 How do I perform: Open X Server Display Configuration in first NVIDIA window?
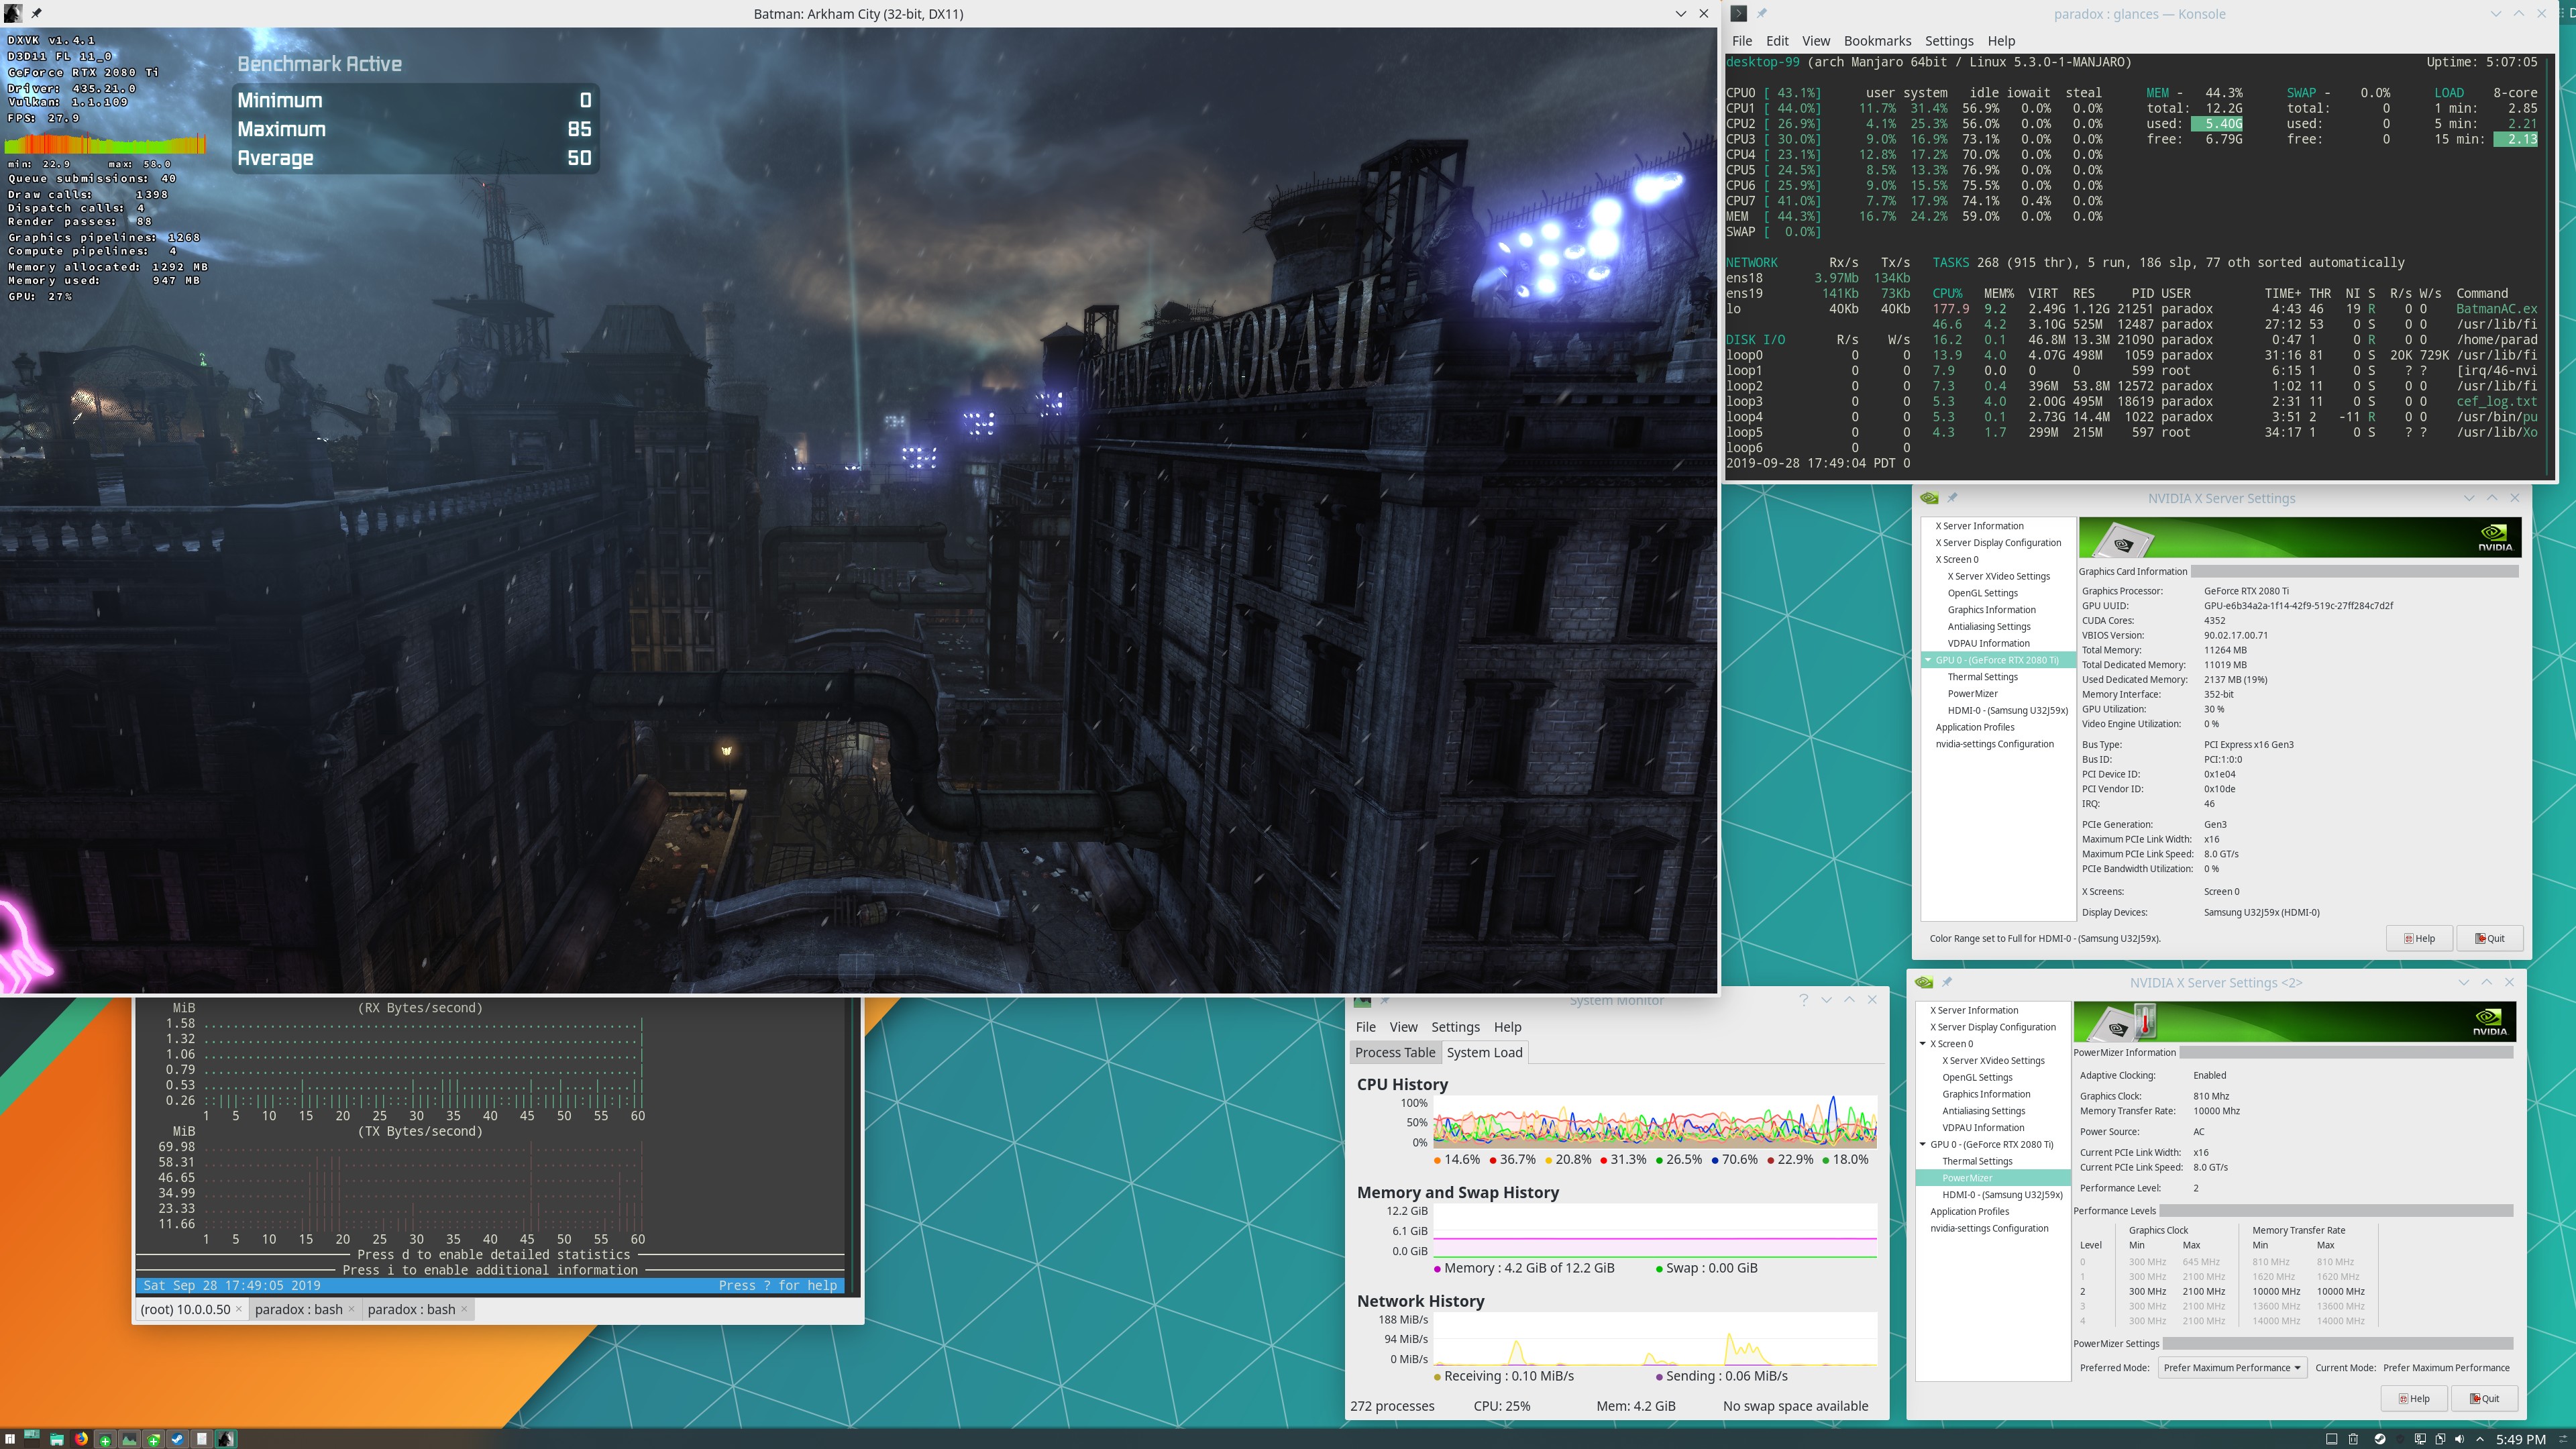[1998, 543]
